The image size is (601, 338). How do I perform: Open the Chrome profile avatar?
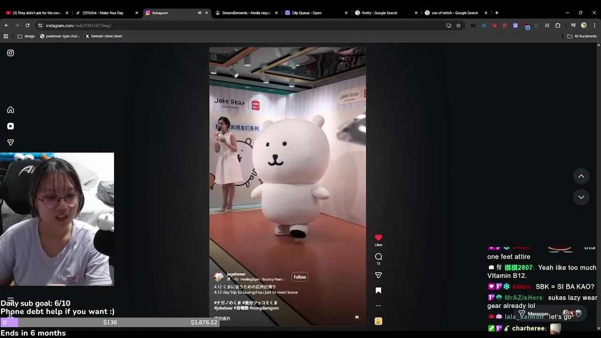coord(584,25)
